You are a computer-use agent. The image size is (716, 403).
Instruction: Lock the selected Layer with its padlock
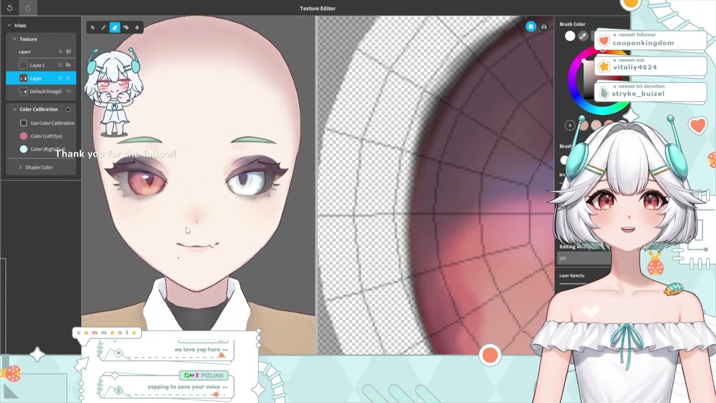click(60, 78)
